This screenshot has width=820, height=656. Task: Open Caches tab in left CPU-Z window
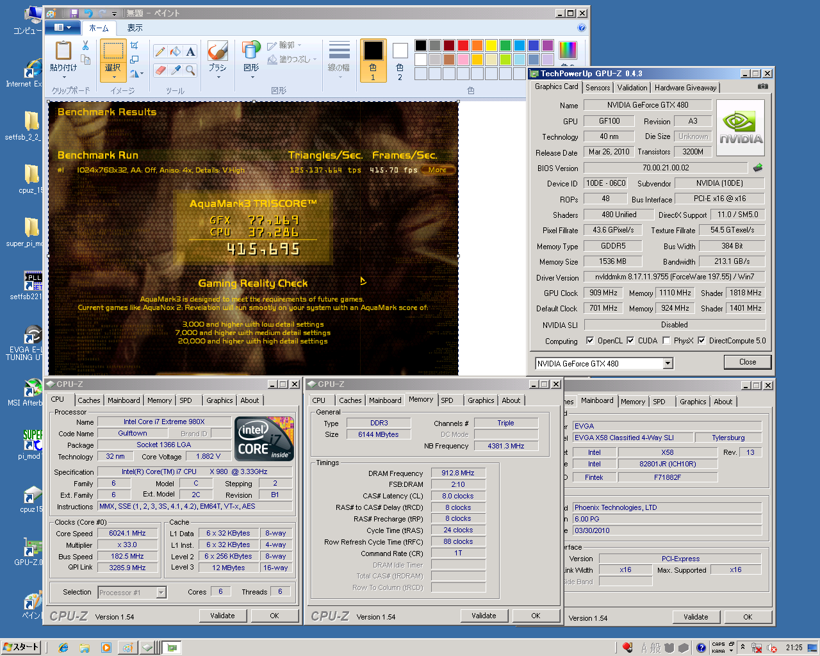pyautogui.click(x=89, y=400)
